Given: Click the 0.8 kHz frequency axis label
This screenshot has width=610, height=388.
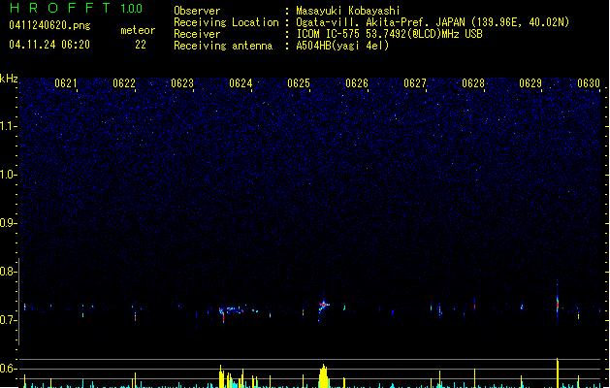Looking at the screenshot, I should pos(9,272).
